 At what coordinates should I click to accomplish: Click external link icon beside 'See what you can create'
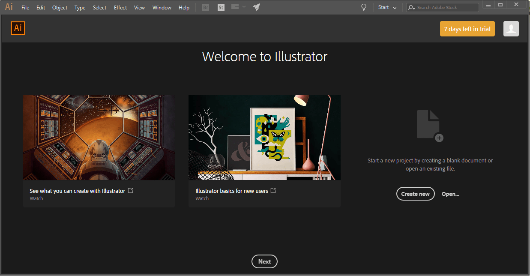tap(131, 191)
